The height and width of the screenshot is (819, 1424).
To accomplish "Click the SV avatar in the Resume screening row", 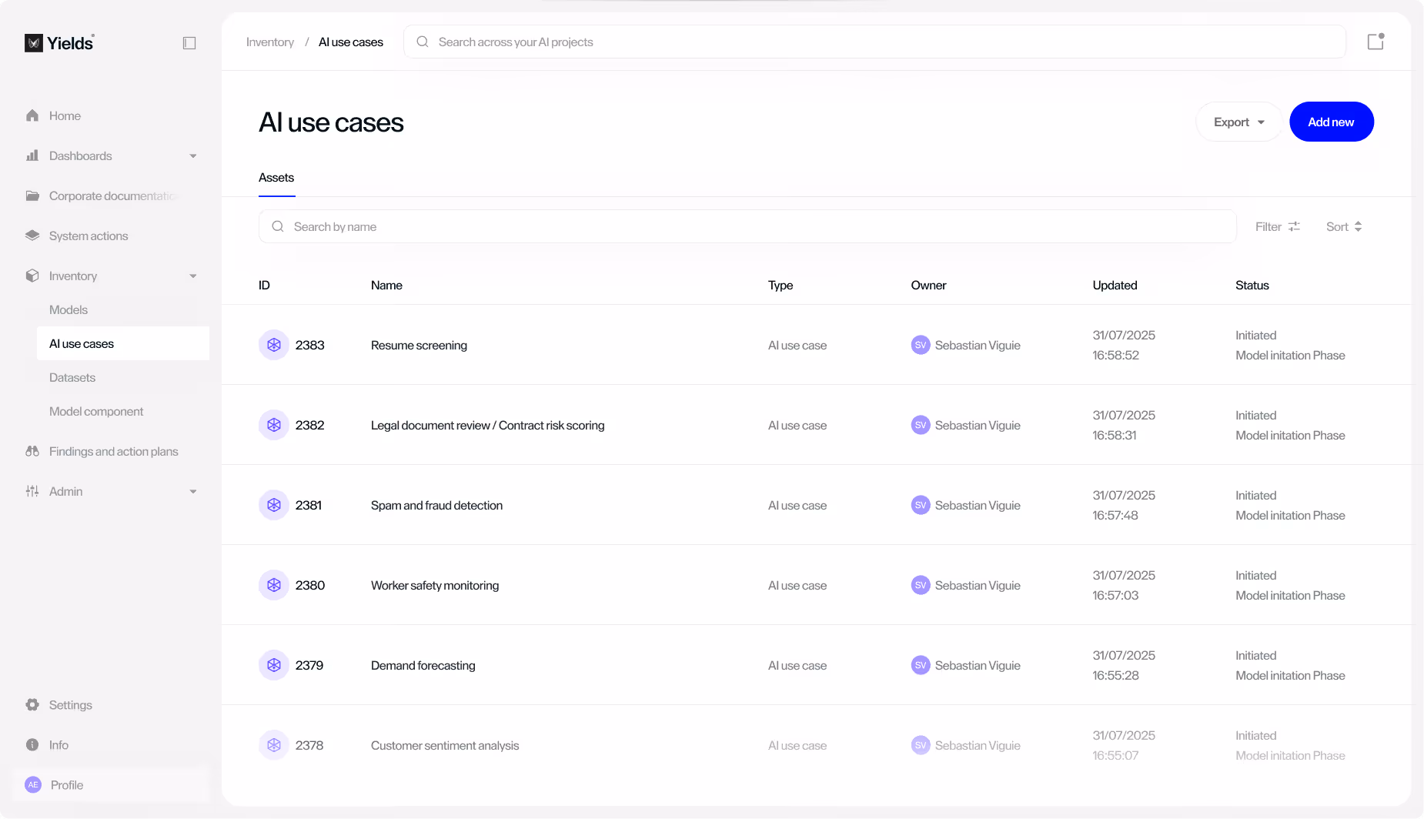I will [x=921, y=345].
